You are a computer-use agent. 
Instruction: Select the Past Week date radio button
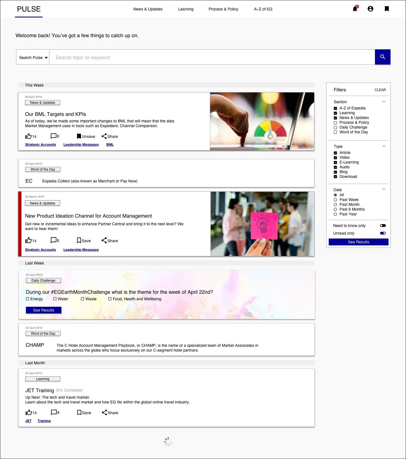[x=336, y=200]
